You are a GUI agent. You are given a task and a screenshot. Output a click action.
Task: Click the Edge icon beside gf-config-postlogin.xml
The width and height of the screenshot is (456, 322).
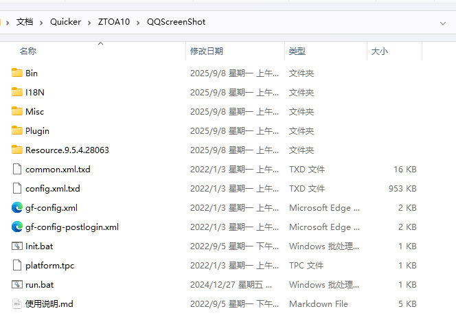point(17,227)
